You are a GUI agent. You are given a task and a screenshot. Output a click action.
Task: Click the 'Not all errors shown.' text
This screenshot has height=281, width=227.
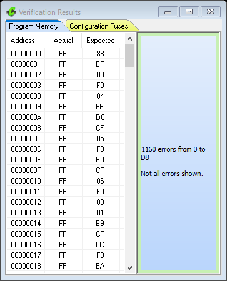[172, 174]
